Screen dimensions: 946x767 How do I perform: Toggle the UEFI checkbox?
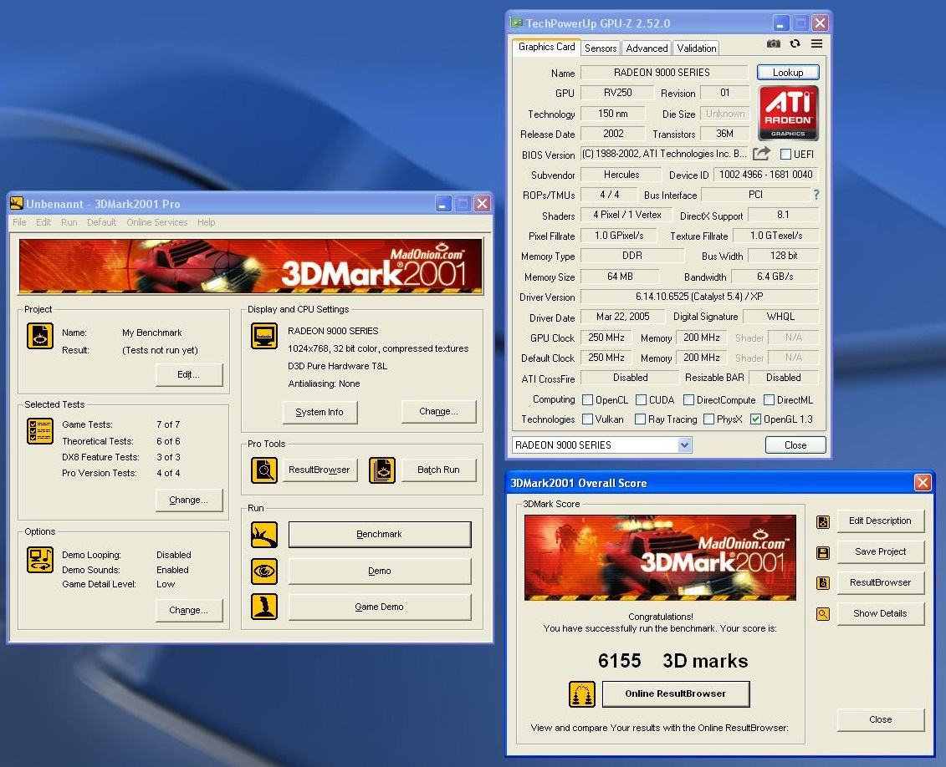pos(785,155)
